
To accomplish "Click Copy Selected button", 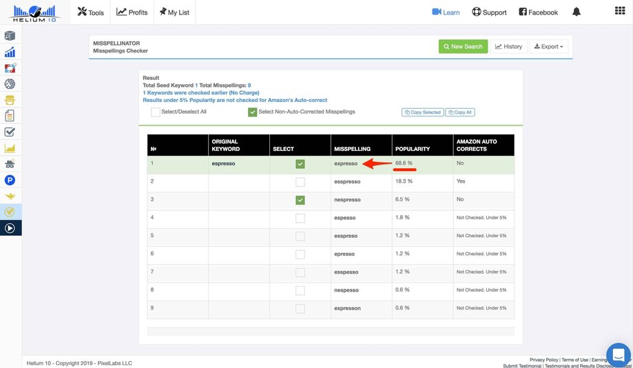I will click(x=423, y=112).
